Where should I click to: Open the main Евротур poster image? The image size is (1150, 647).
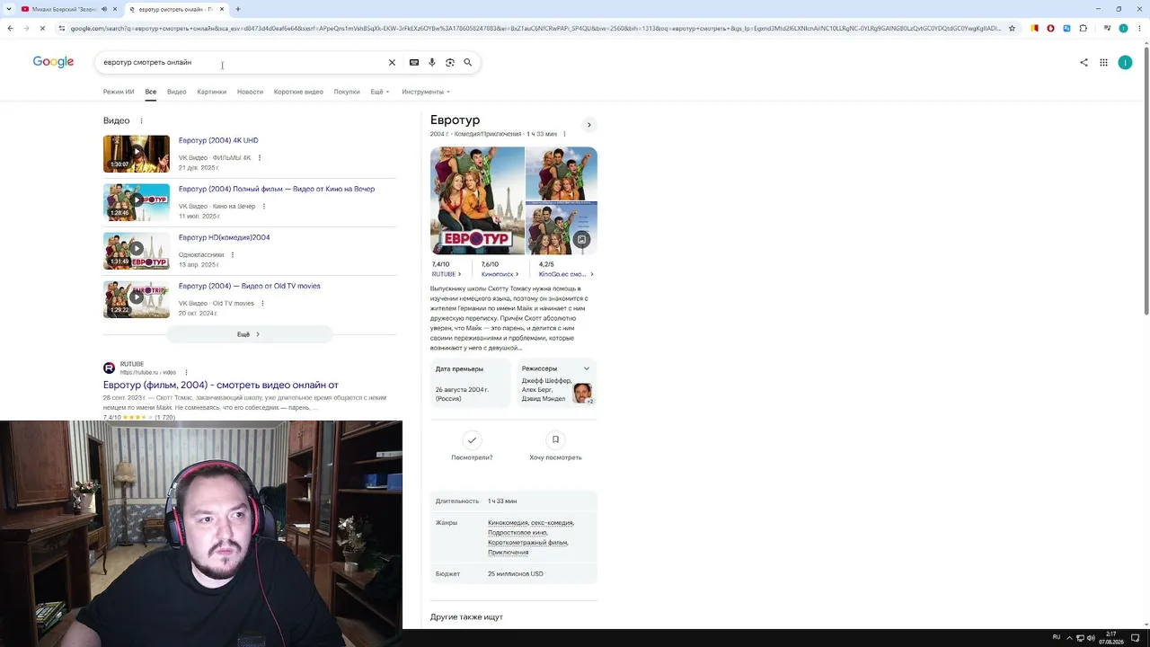tap(477, 201)
